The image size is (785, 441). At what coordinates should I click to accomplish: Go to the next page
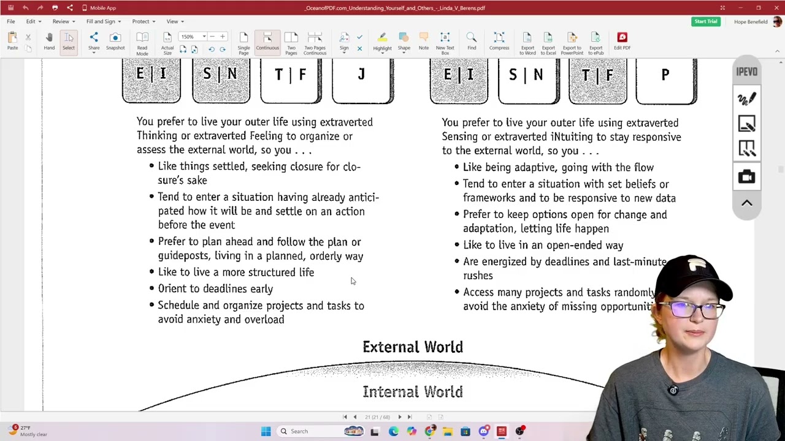tap(400, 417)
